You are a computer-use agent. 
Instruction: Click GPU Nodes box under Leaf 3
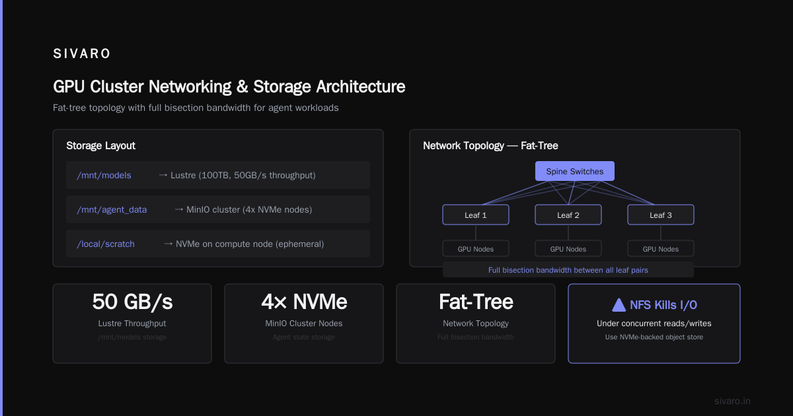pyautogui.click(x=661, y=249)
